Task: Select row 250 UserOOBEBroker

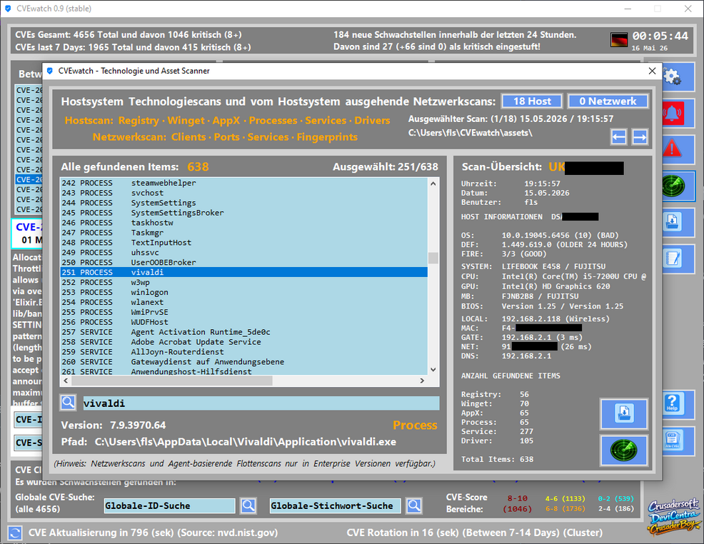Action: (243, 263)
